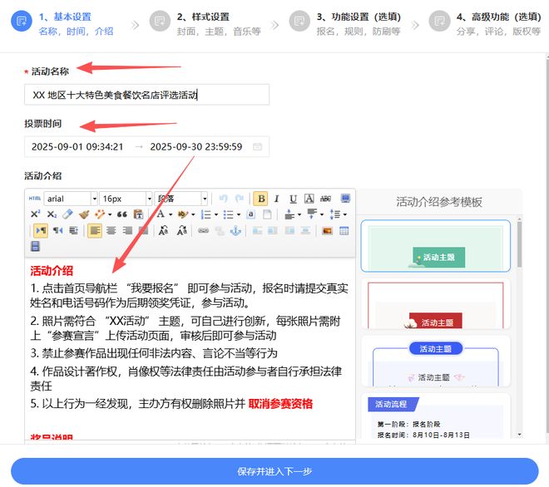The width and height of the screenshot is (549, 487).
Task: Toggle center text alignment
Action: (111, 230)
